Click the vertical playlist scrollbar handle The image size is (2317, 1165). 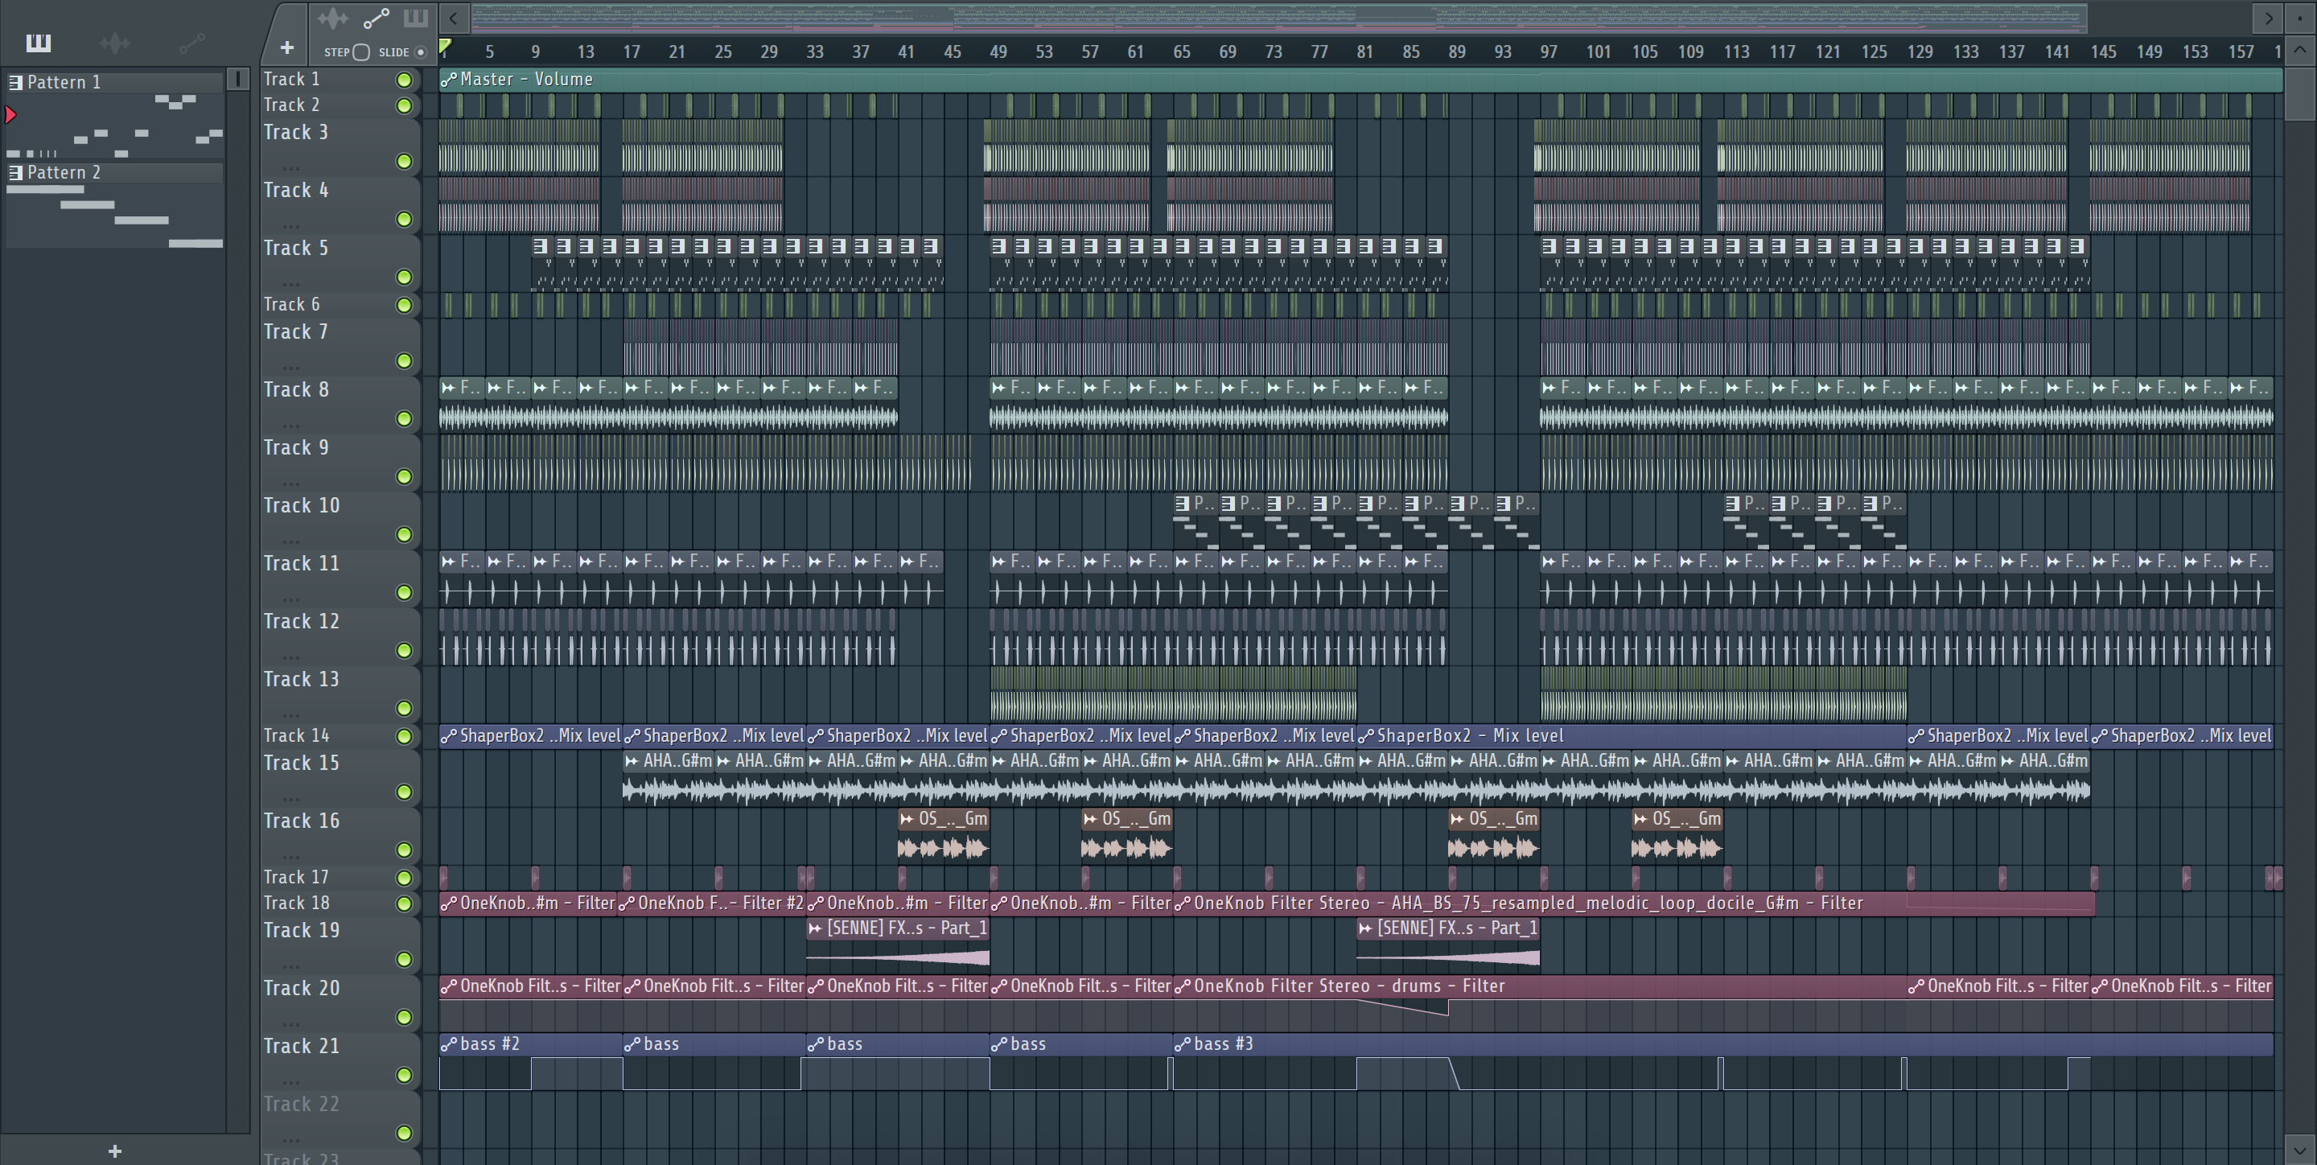2300,94
